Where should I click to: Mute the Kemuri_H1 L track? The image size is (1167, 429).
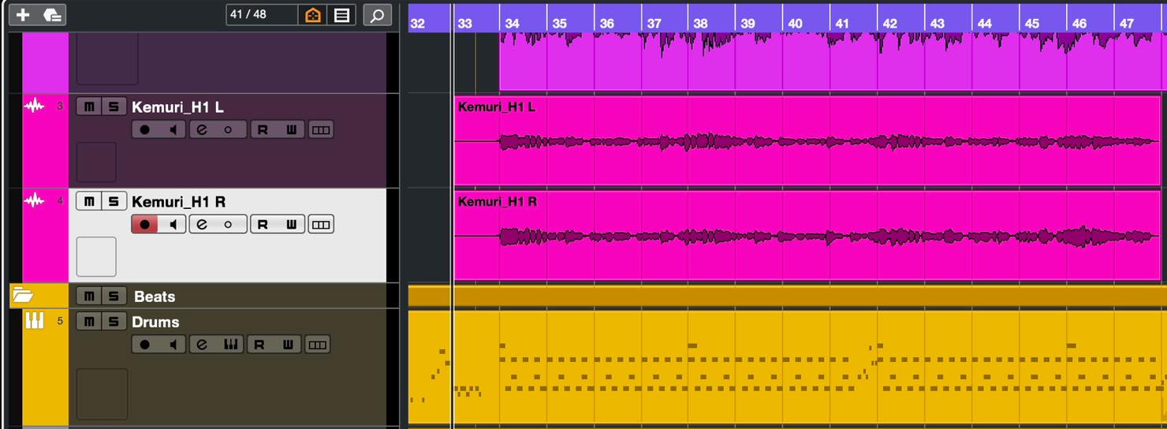coord(88,106)
